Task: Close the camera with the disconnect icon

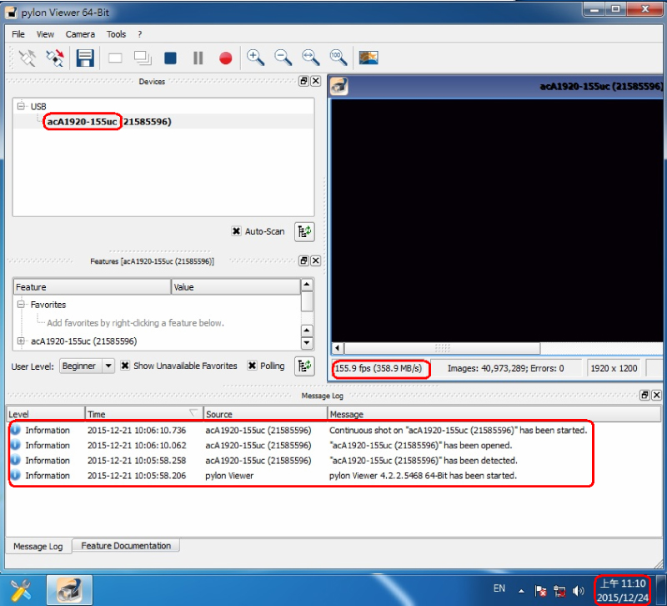Action: click(x=56, y=58)
